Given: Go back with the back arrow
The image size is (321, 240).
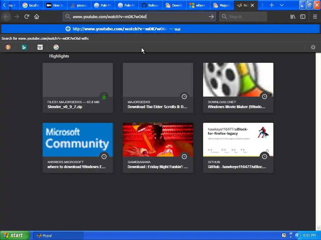Looking at the screenshot, I should click(6, 17).
